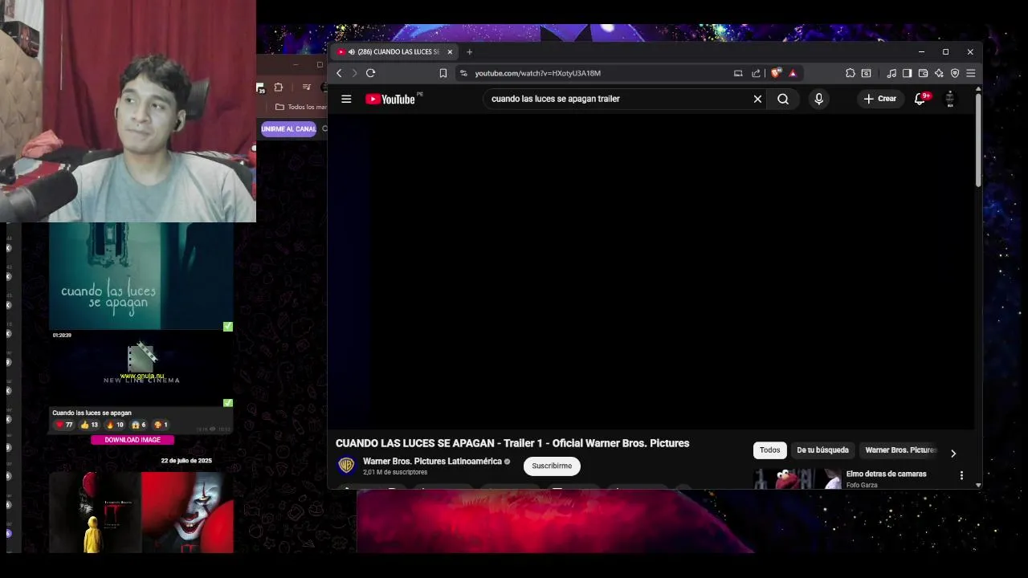The width and height of the screenshot is (1028, 578).
Task: Share this page via the share icon
Action: (x=756, y=73)
